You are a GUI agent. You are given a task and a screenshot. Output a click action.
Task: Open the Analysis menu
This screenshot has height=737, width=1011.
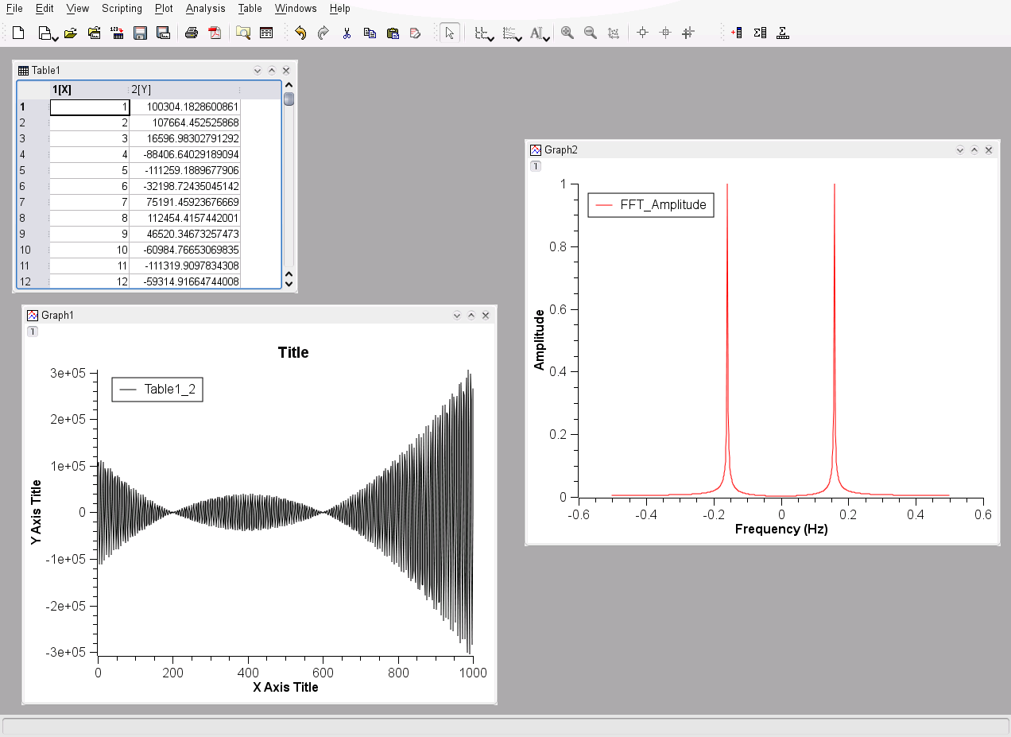click(205, 9)
